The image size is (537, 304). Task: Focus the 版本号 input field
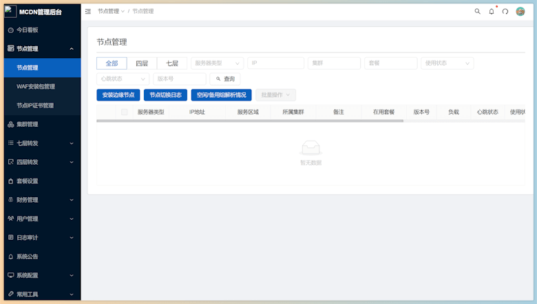tap(180, 79)
